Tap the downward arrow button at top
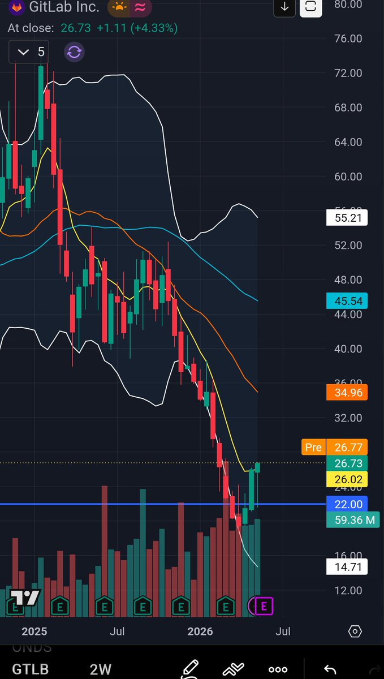This screenshot has width=384, height=679. pos(285,7)
